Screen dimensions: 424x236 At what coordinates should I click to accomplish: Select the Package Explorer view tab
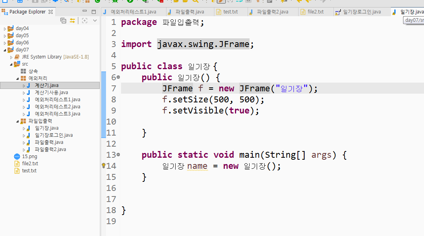point(27,12)
